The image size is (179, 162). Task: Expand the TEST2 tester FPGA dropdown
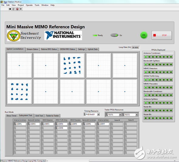click(x=137, y=115)
